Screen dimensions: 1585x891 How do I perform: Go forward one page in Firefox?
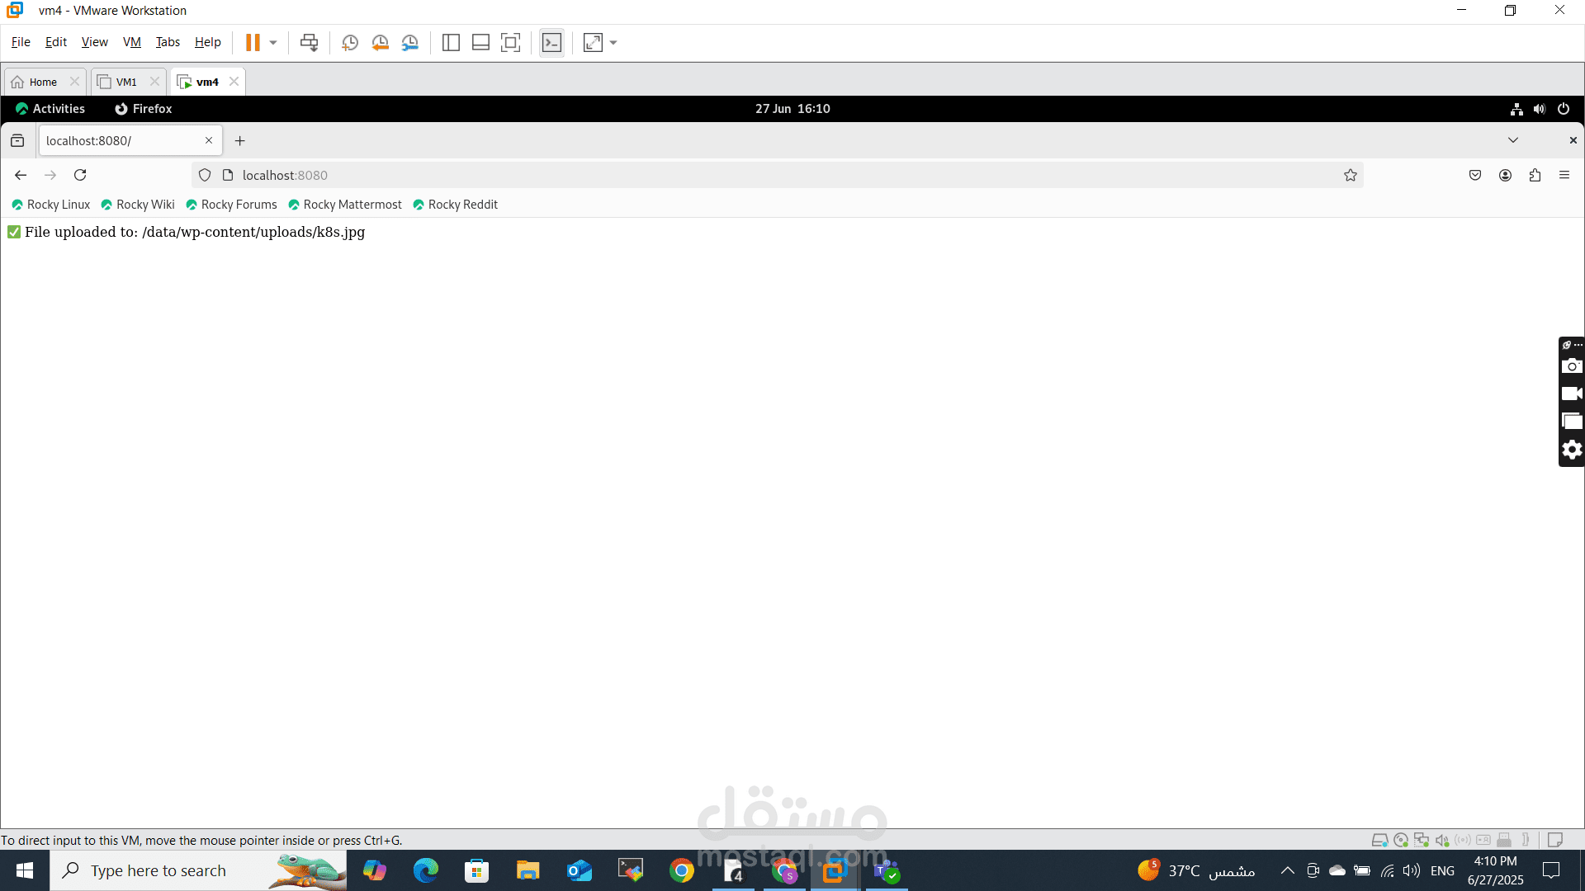pyautogui.click(x=50, y=175)
